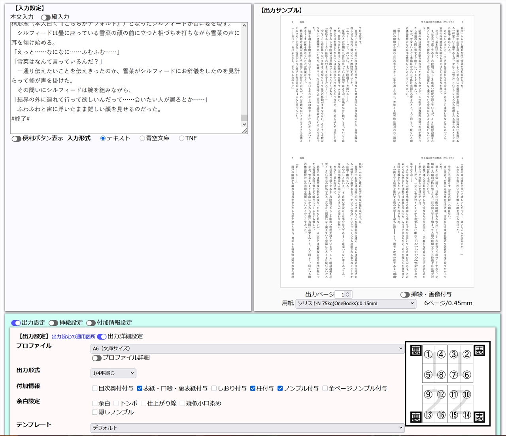Uncheck 表紙・口絵・裏表紙付与
The height and width of the screenshot is (436, 506).
tap(140, 388)
